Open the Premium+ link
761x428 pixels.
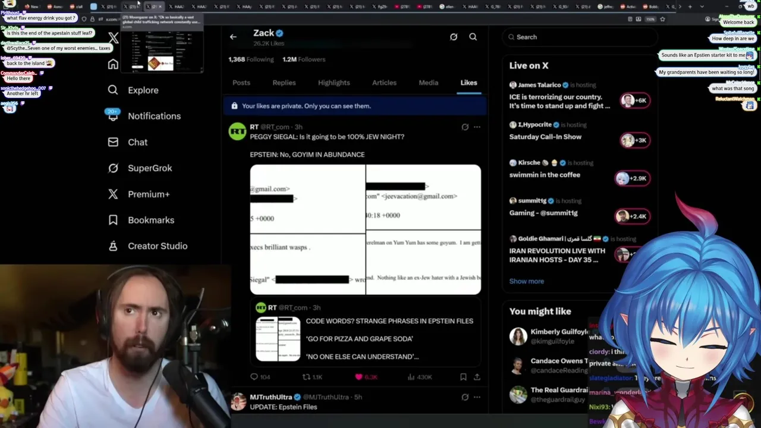pos(149,194)
